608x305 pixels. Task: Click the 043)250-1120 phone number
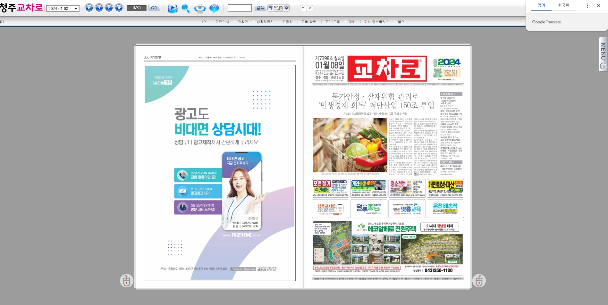coord(438,270)
